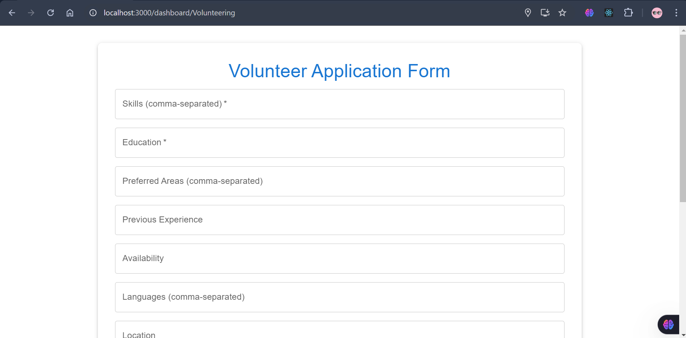Click into the Availability field
Screen dimensions: 686x338
pos(339,259)
